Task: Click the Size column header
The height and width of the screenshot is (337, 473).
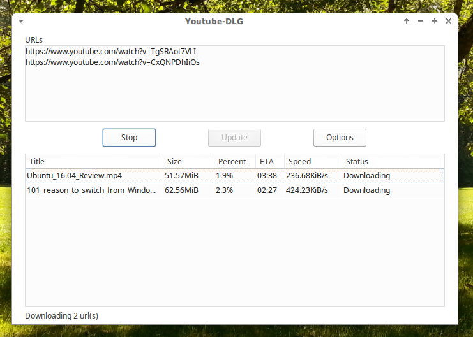Action: point(188,161)
